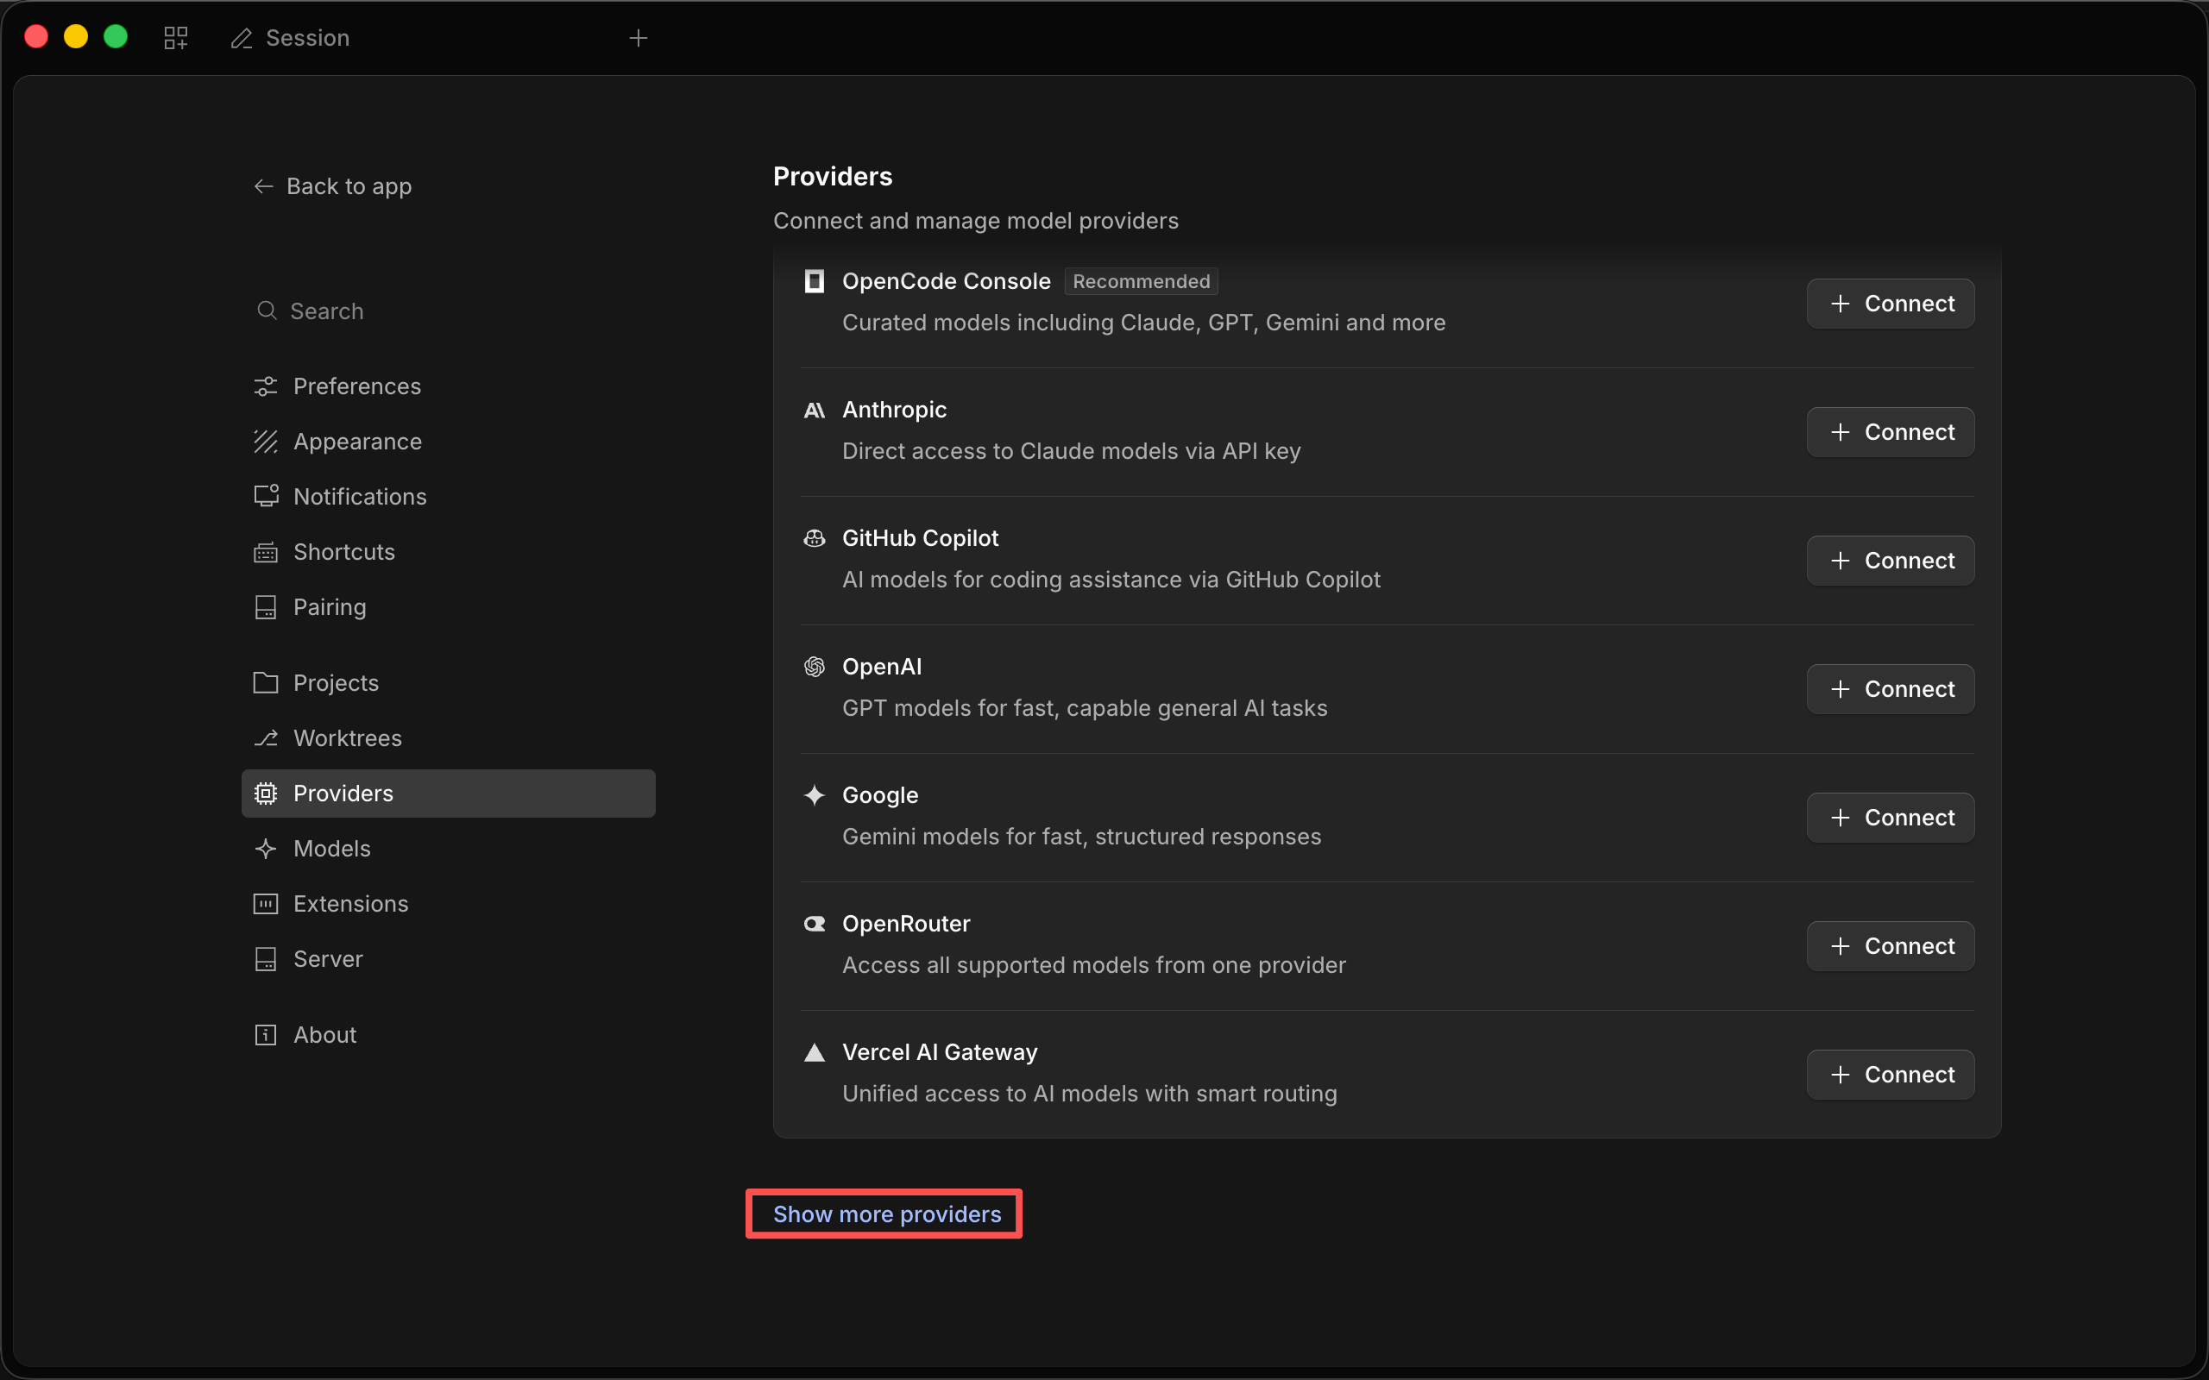
Task: Click the Vercel triangle logo icon
Action: [815, 1052]
